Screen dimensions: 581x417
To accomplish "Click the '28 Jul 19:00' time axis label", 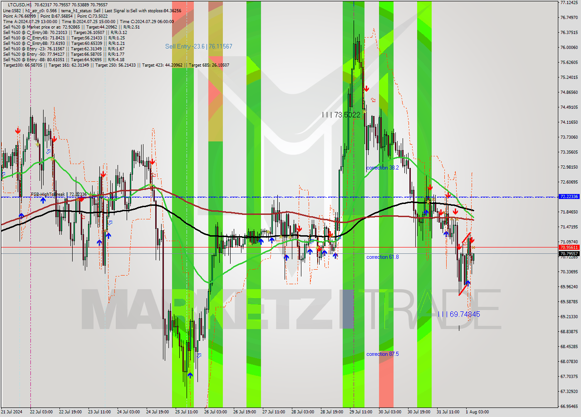I will 332,412.
